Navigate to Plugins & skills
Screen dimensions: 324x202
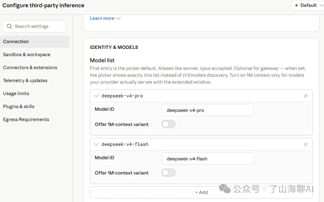19,107
